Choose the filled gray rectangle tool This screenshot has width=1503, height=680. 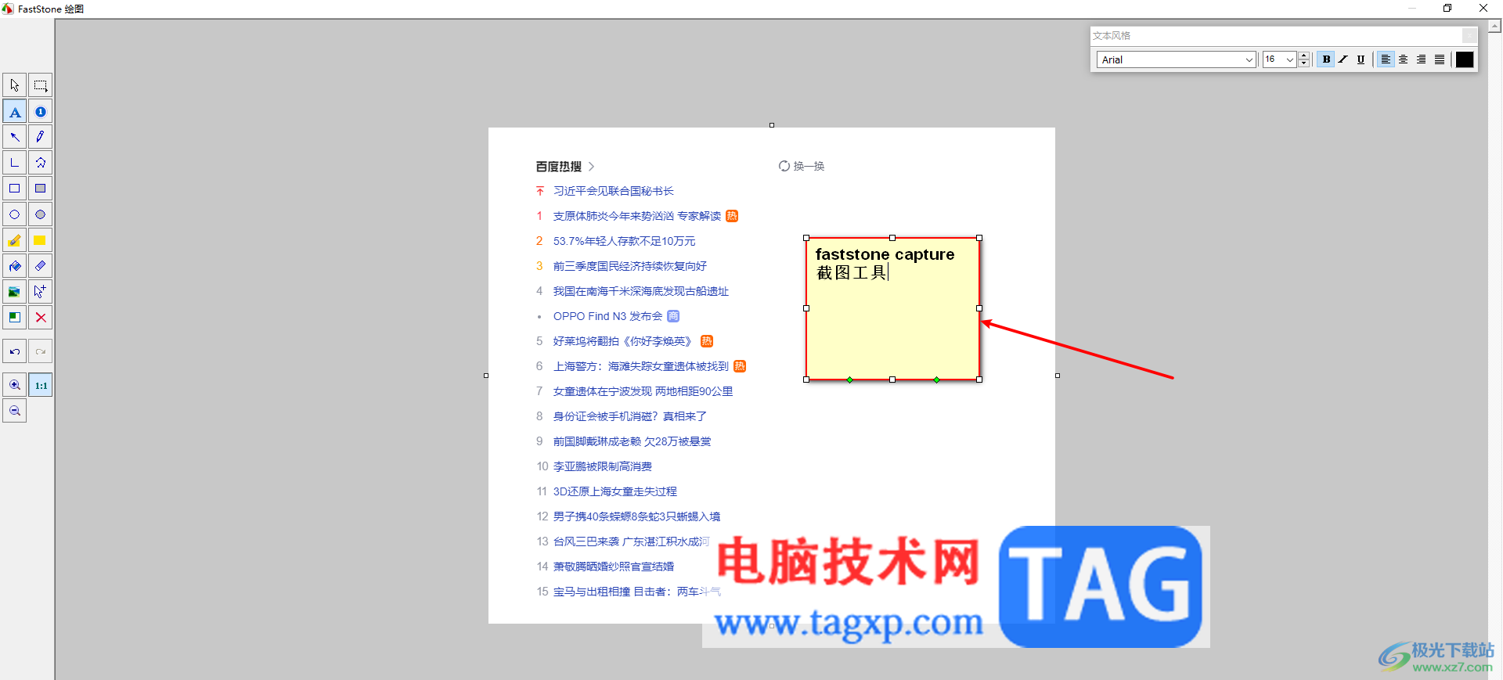[x=41, y=189]
